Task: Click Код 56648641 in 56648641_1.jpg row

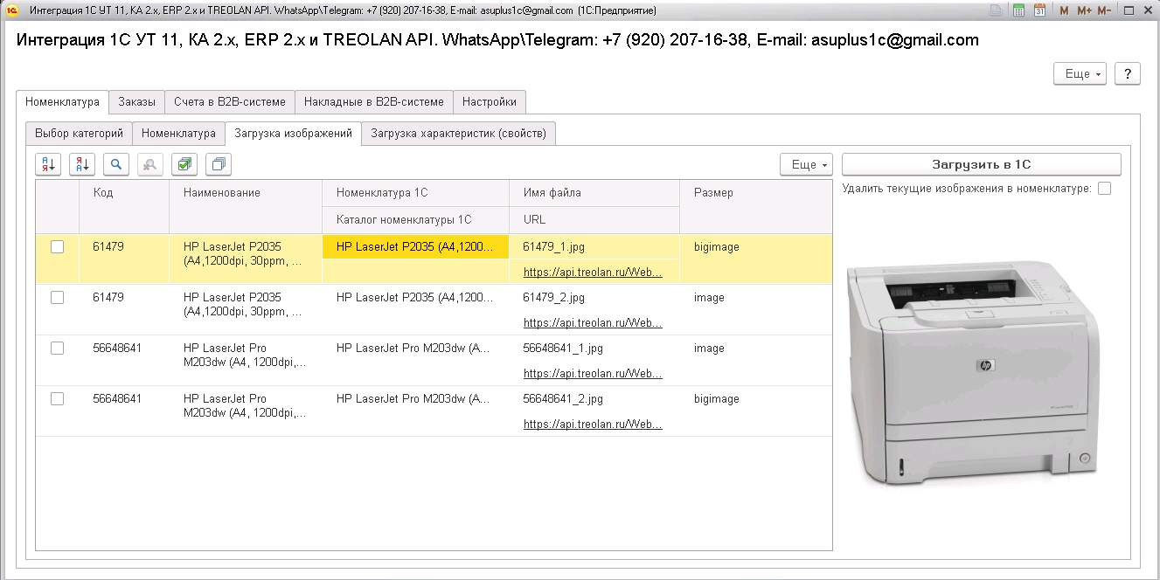Action: coord(117,349)
